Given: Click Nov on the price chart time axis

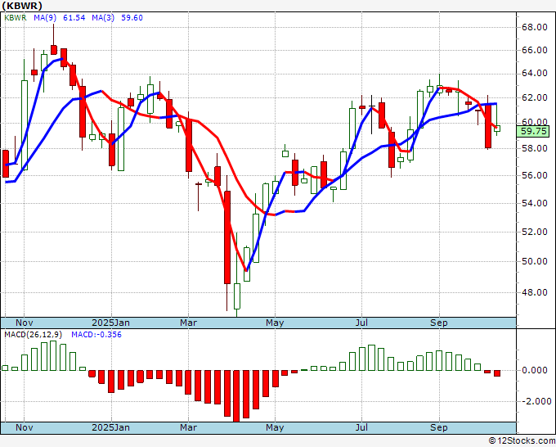Looking at the screenshot, I should coord(24,323).
